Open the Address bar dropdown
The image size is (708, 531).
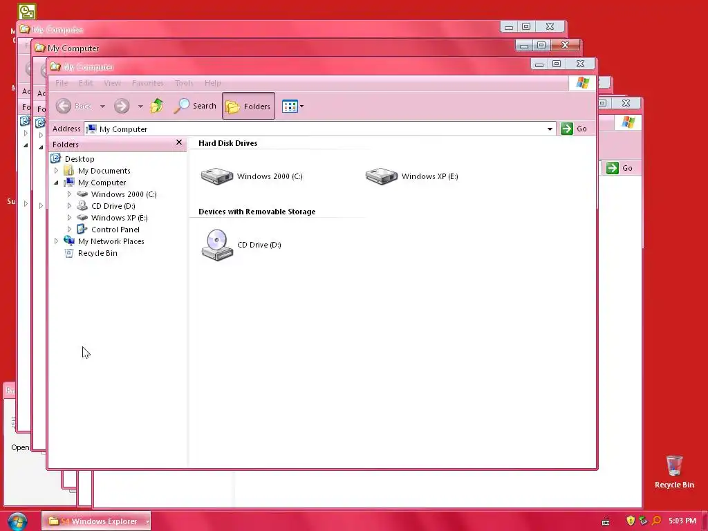(x=550, y=129)
